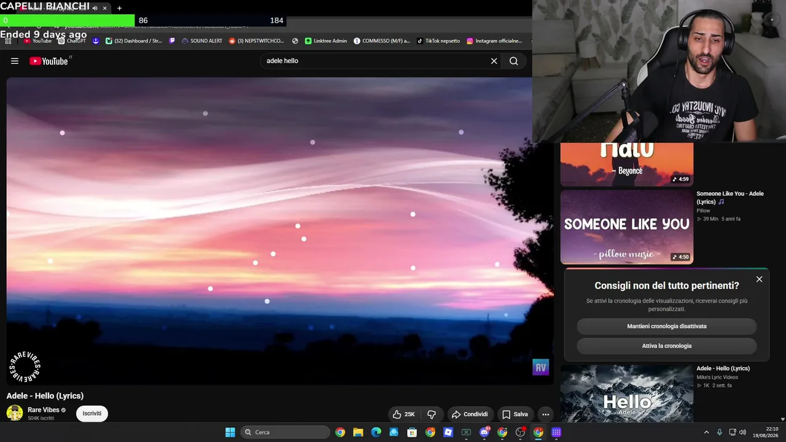Launch Microsoft Edge from the taskbar
Viewport: 786px width, 442px height.
point(376,432)
